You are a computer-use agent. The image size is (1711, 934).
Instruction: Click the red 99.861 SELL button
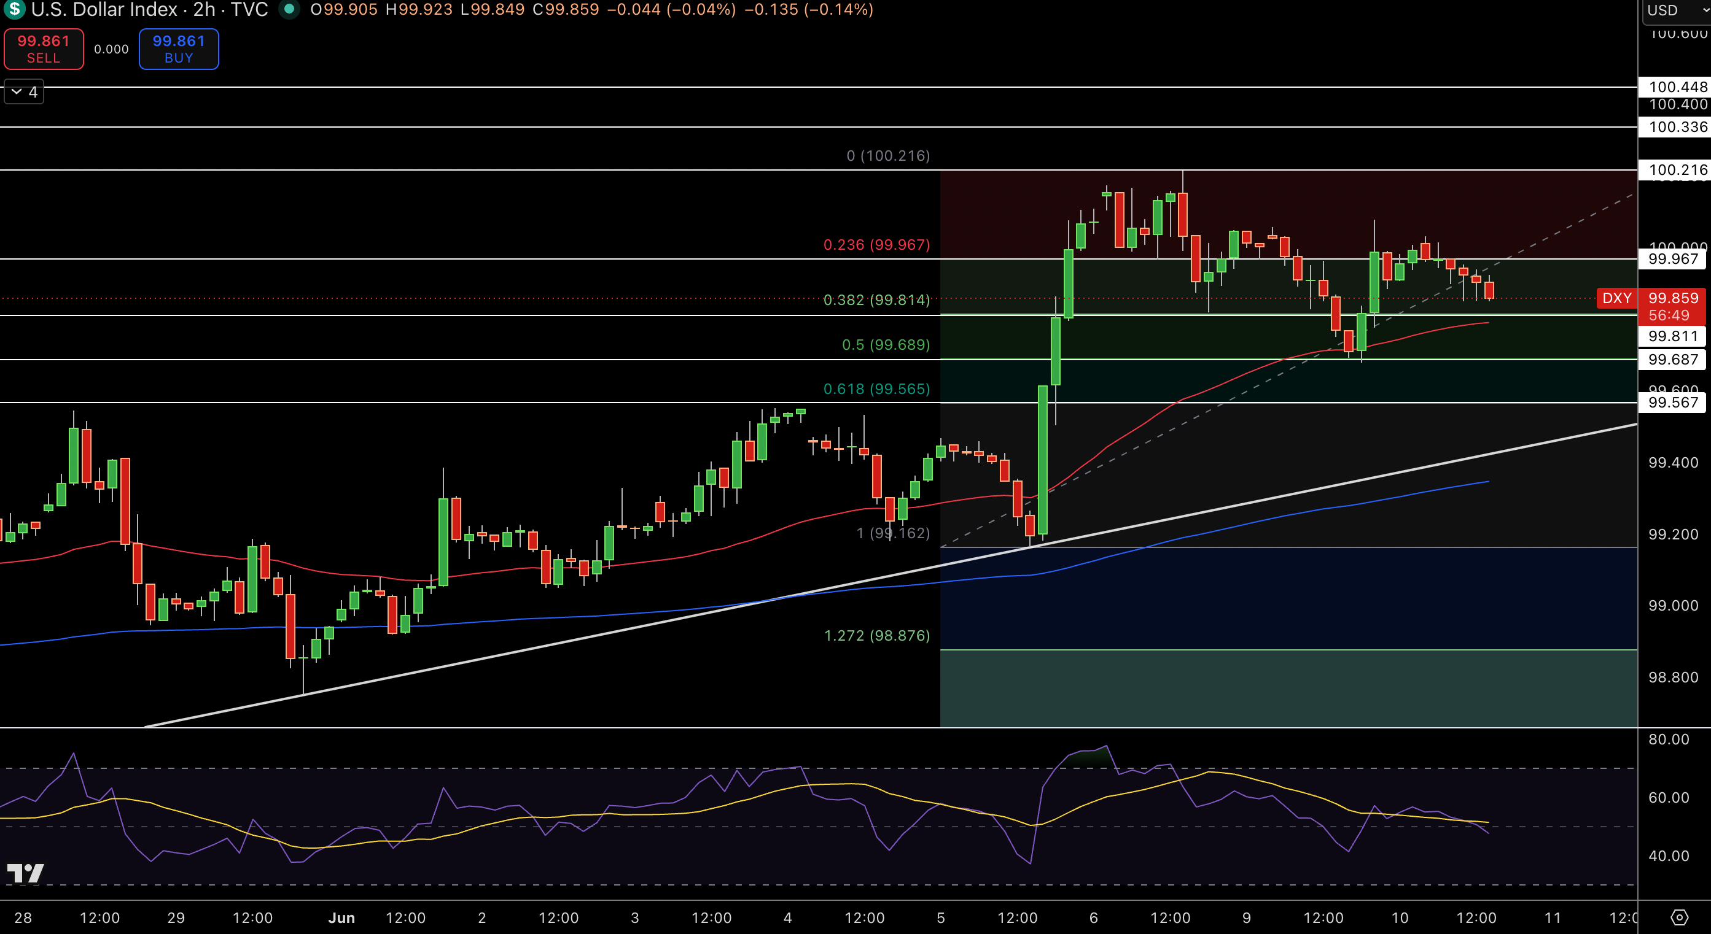(44, 49)
